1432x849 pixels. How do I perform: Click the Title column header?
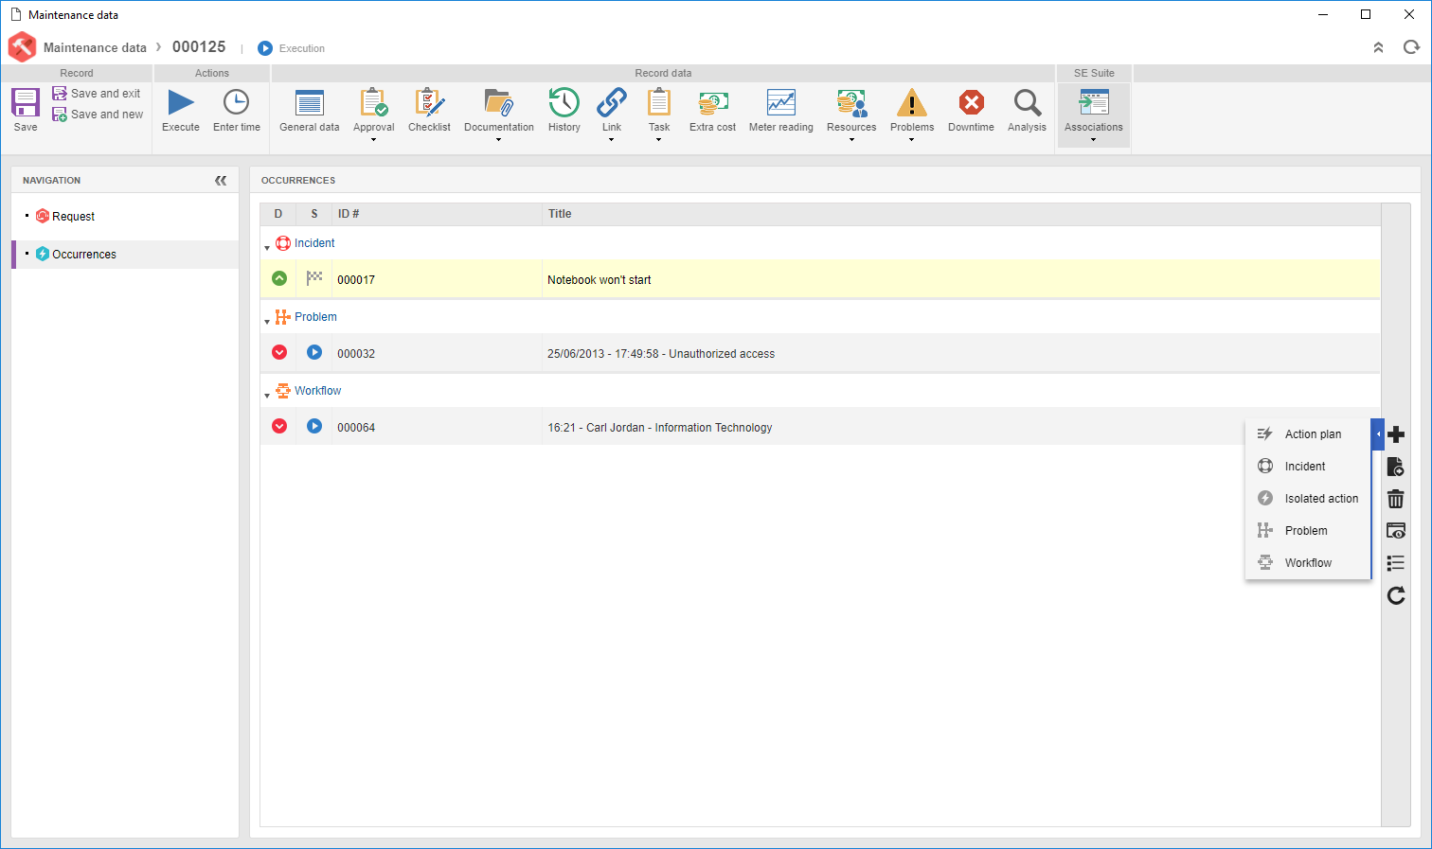961,214
